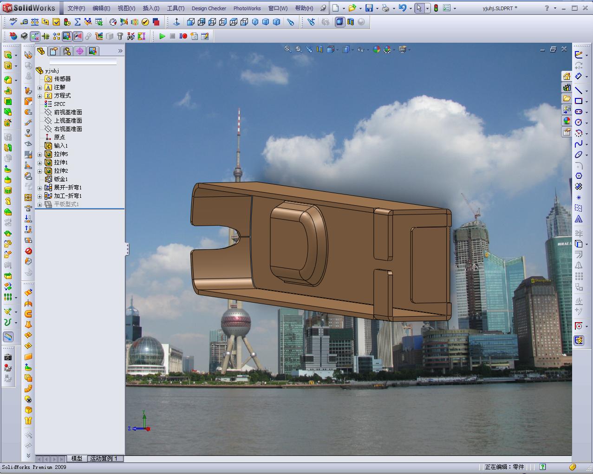The width and height of the screenshot is (593, 474).
Task: Click the spell checker ABC icon
Action: (13, 22)
